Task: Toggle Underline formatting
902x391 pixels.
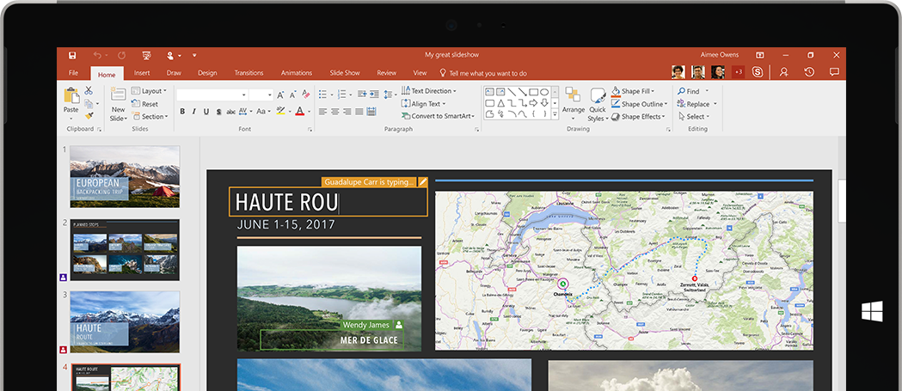Action: (206, 112)
